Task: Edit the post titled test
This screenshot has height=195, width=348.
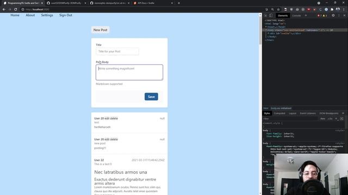Action: (107, 119)
